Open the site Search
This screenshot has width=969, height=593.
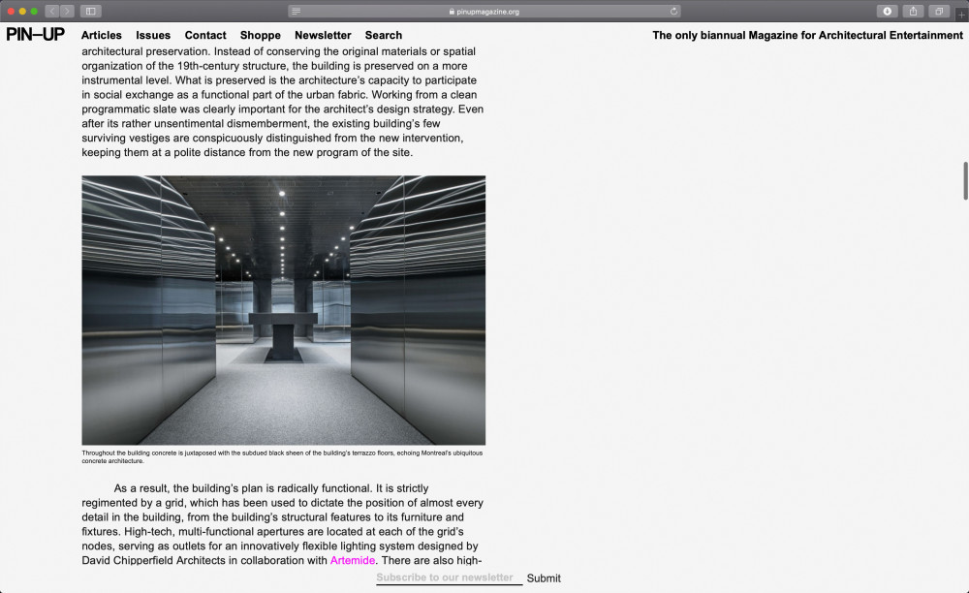(383, 35)
